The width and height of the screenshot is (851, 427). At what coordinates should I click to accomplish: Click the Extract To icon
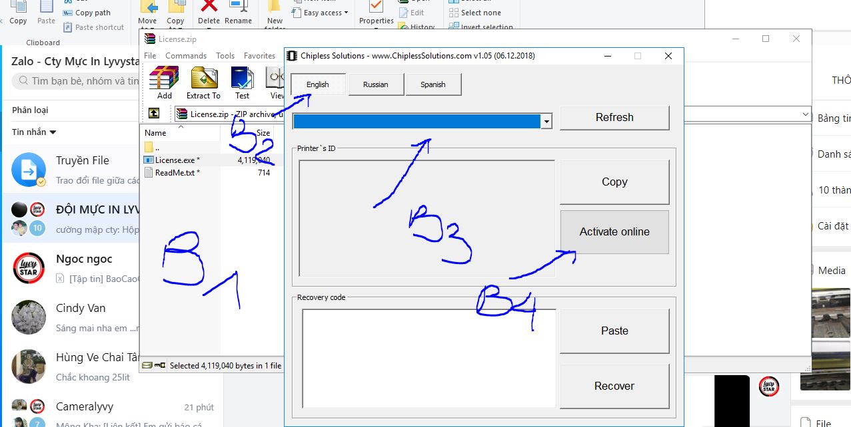pyautogui.click(x=203, y=78)
